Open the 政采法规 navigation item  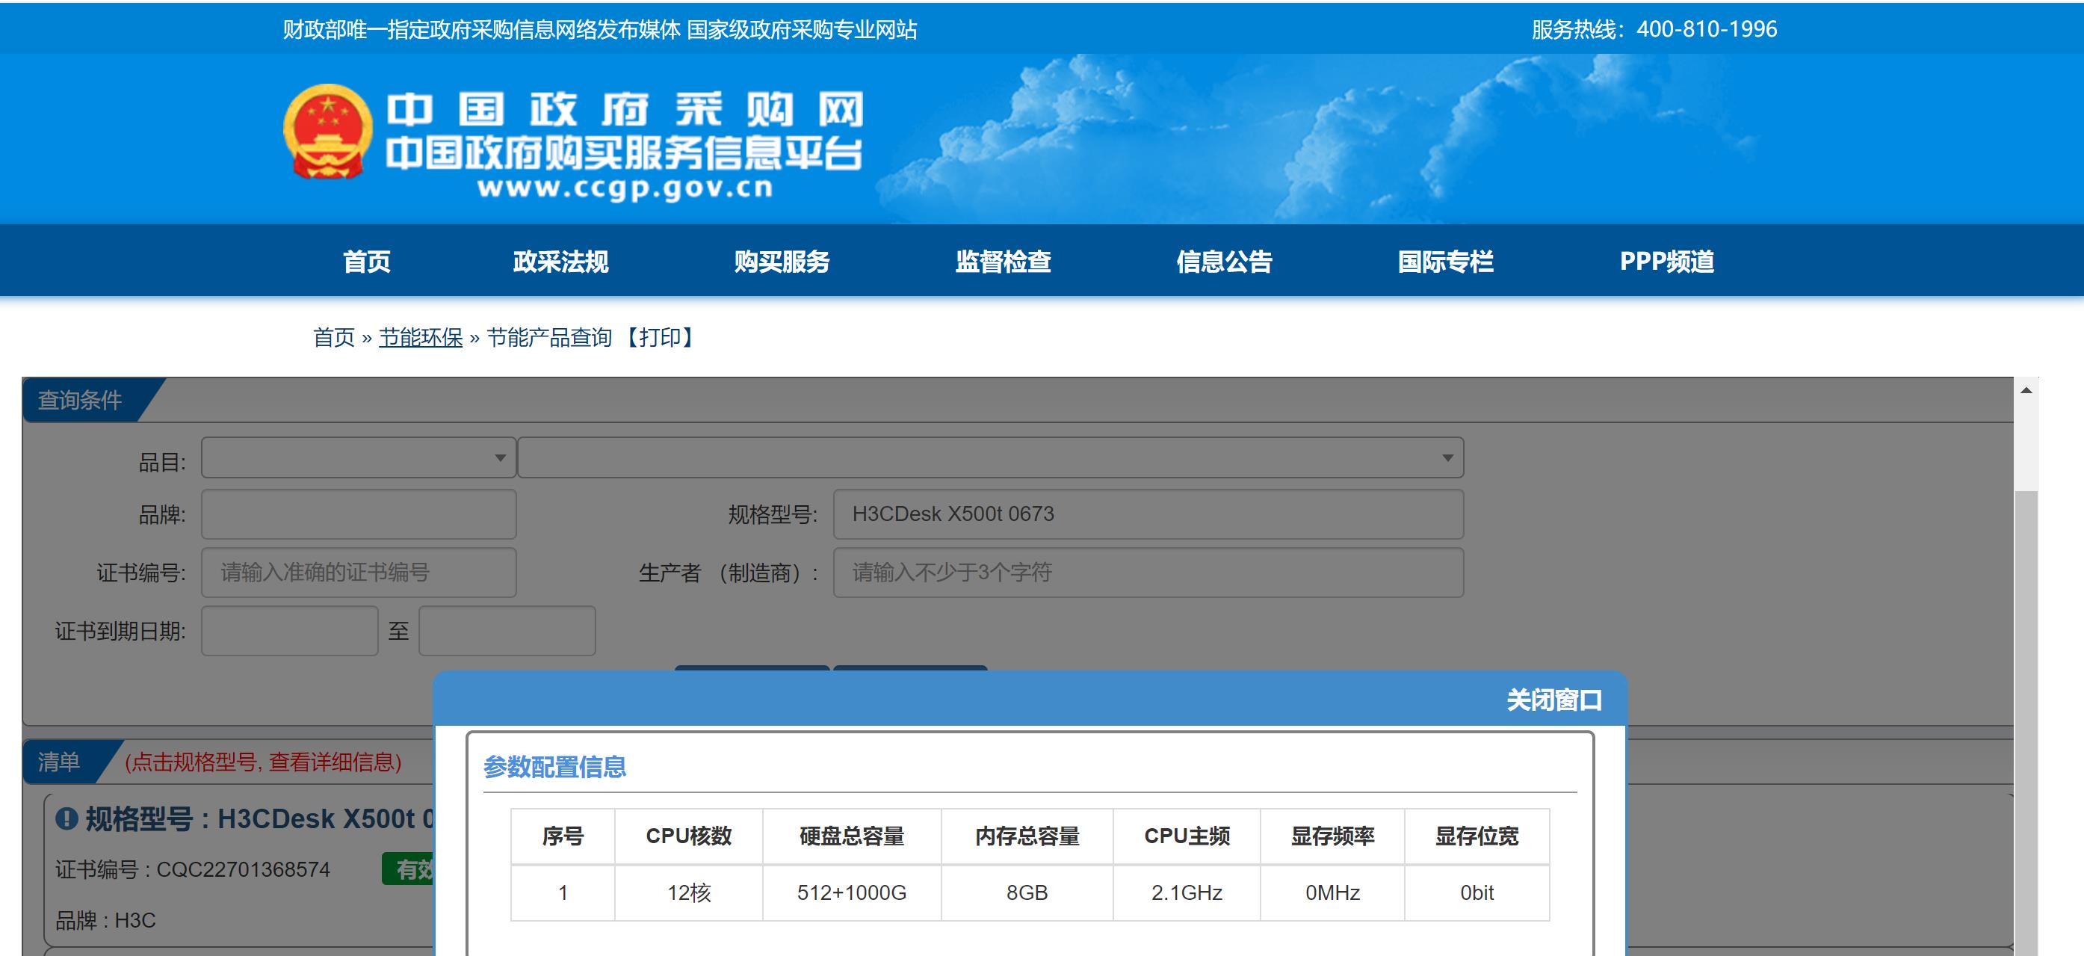point(560,262)
